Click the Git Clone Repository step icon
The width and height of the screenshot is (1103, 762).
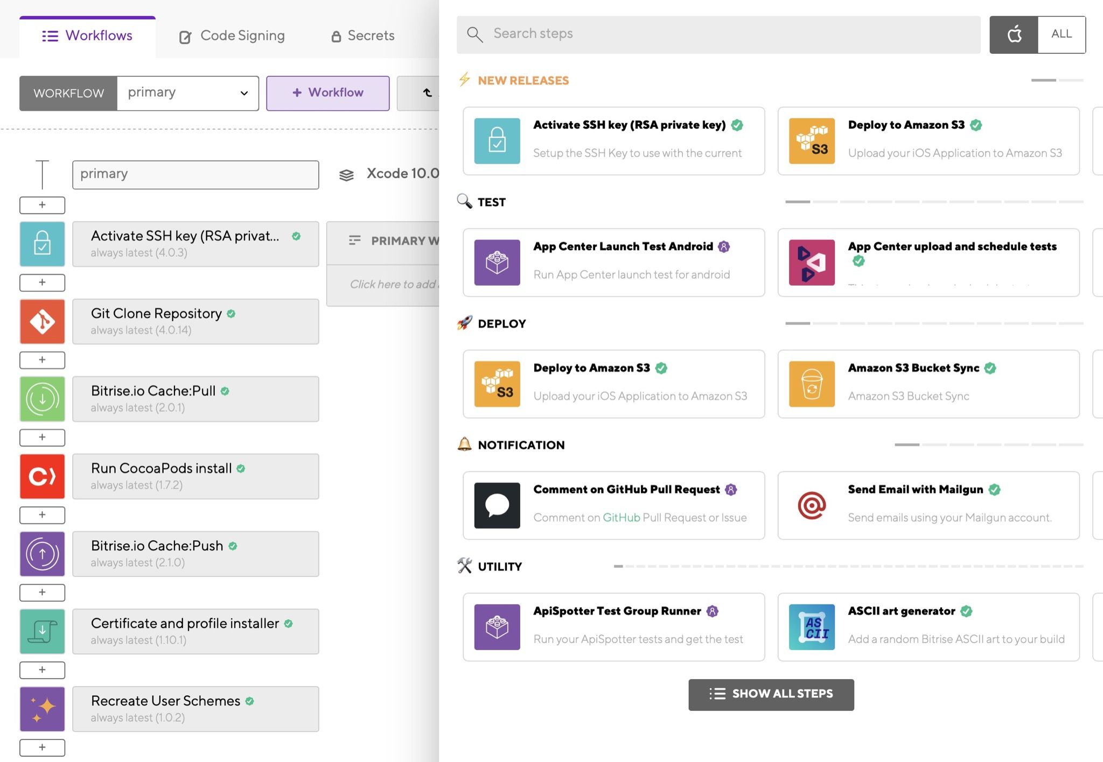click(42, 321)
